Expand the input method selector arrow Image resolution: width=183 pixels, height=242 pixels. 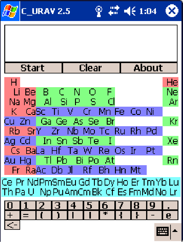point(175,231)
